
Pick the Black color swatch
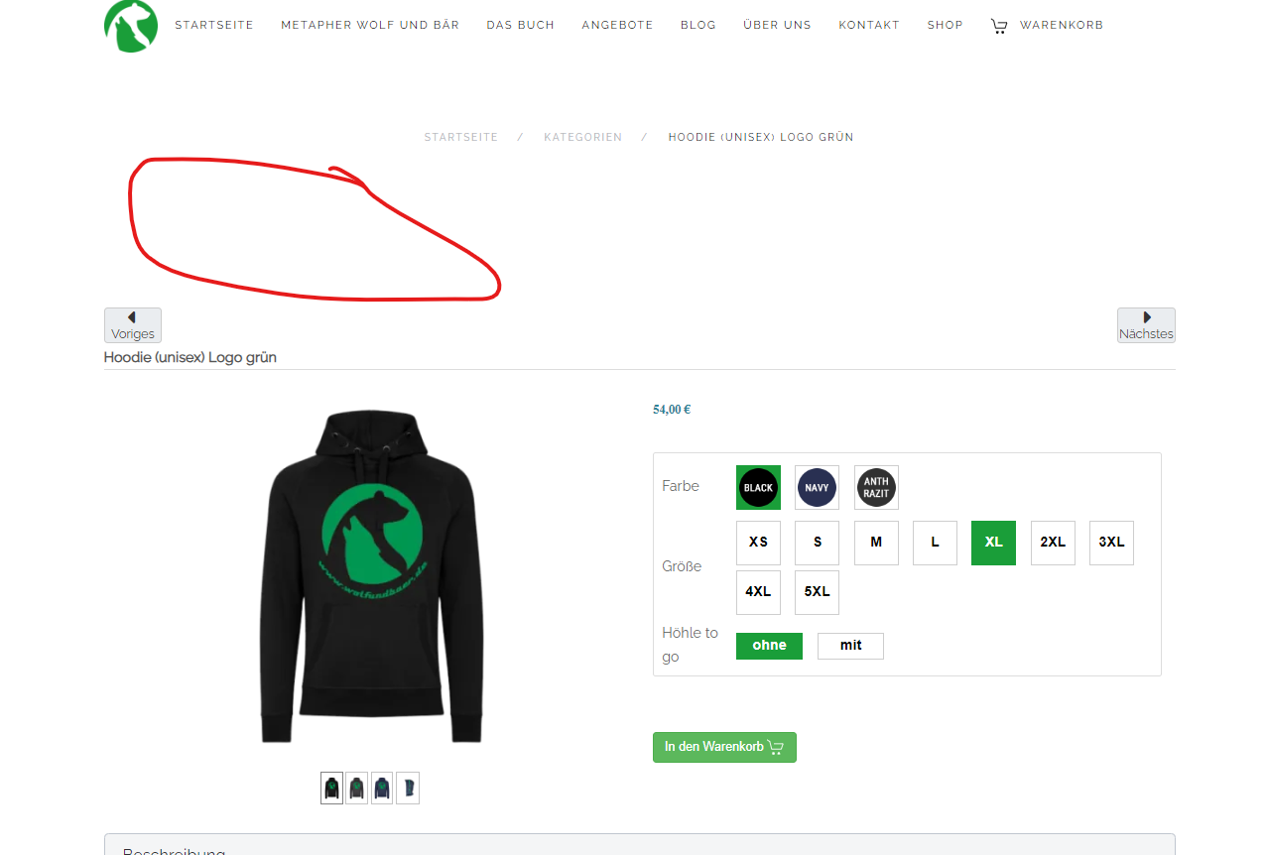[x=758, y=488]
